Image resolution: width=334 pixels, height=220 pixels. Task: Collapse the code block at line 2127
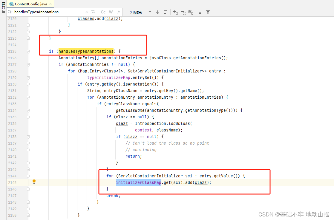(28, 64)
